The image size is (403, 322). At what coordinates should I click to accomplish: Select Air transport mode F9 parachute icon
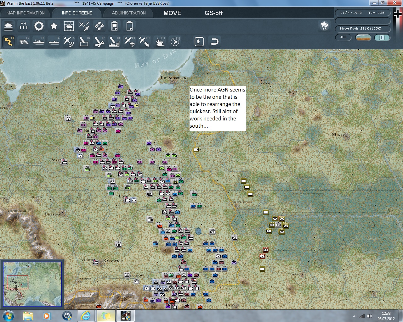[x=129, y=42]
